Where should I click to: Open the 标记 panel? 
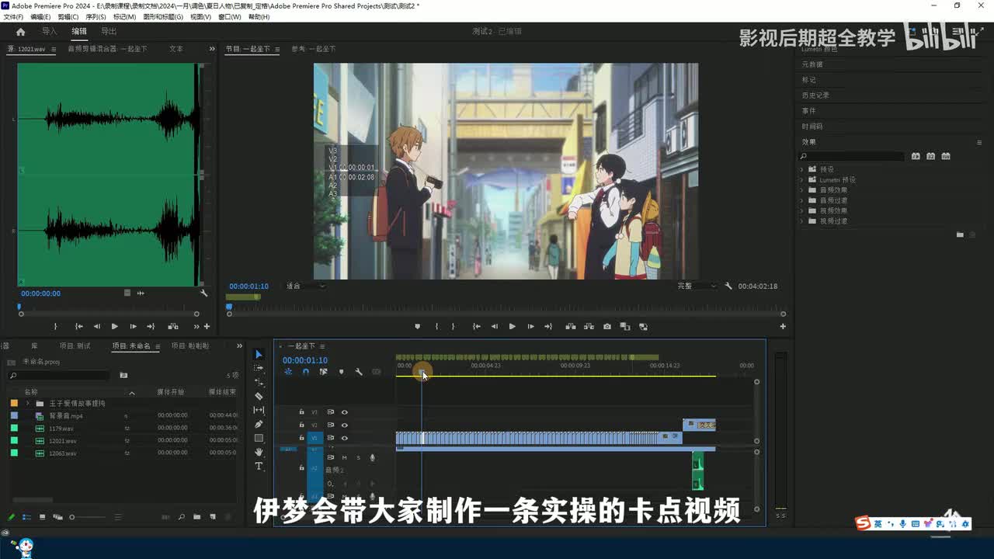(x=809, y=80)
